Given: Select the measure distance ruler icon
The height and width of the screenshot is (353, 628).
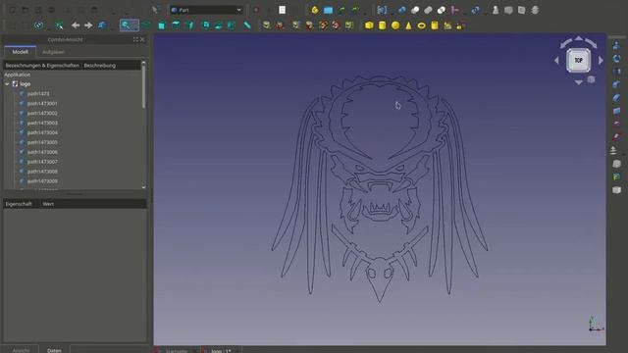Looking at the screenshot, I should point(247,25).
